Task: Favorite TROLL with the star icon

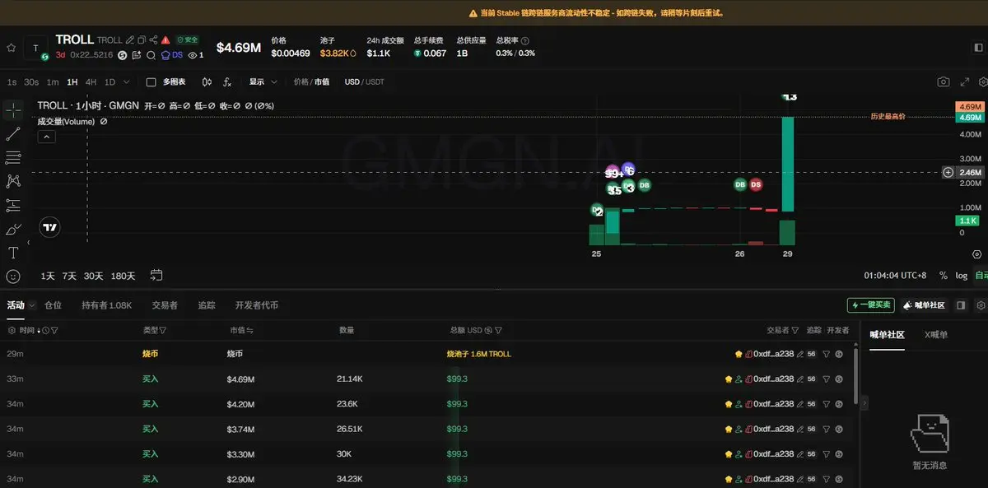Action: pos(11,49)
